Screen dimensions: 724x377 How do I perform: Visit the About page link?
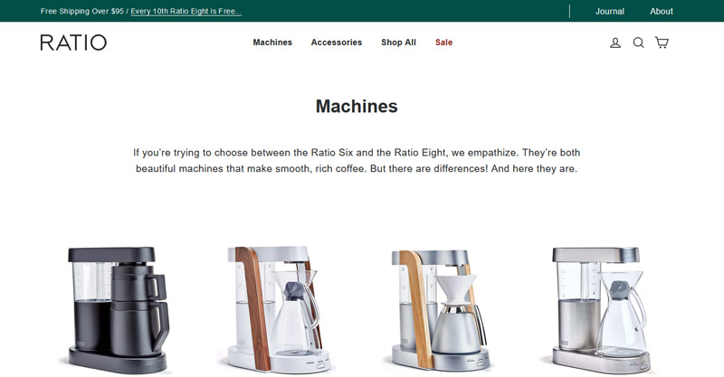point(662,12)
